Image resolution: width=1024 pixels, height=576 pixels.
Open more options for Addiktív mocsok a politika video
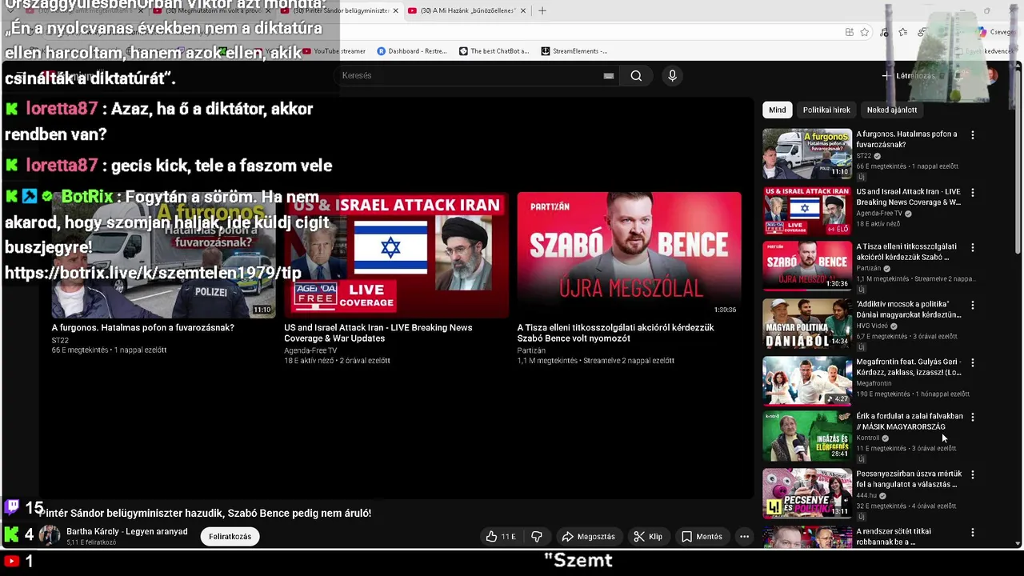(x=973, y=305)
